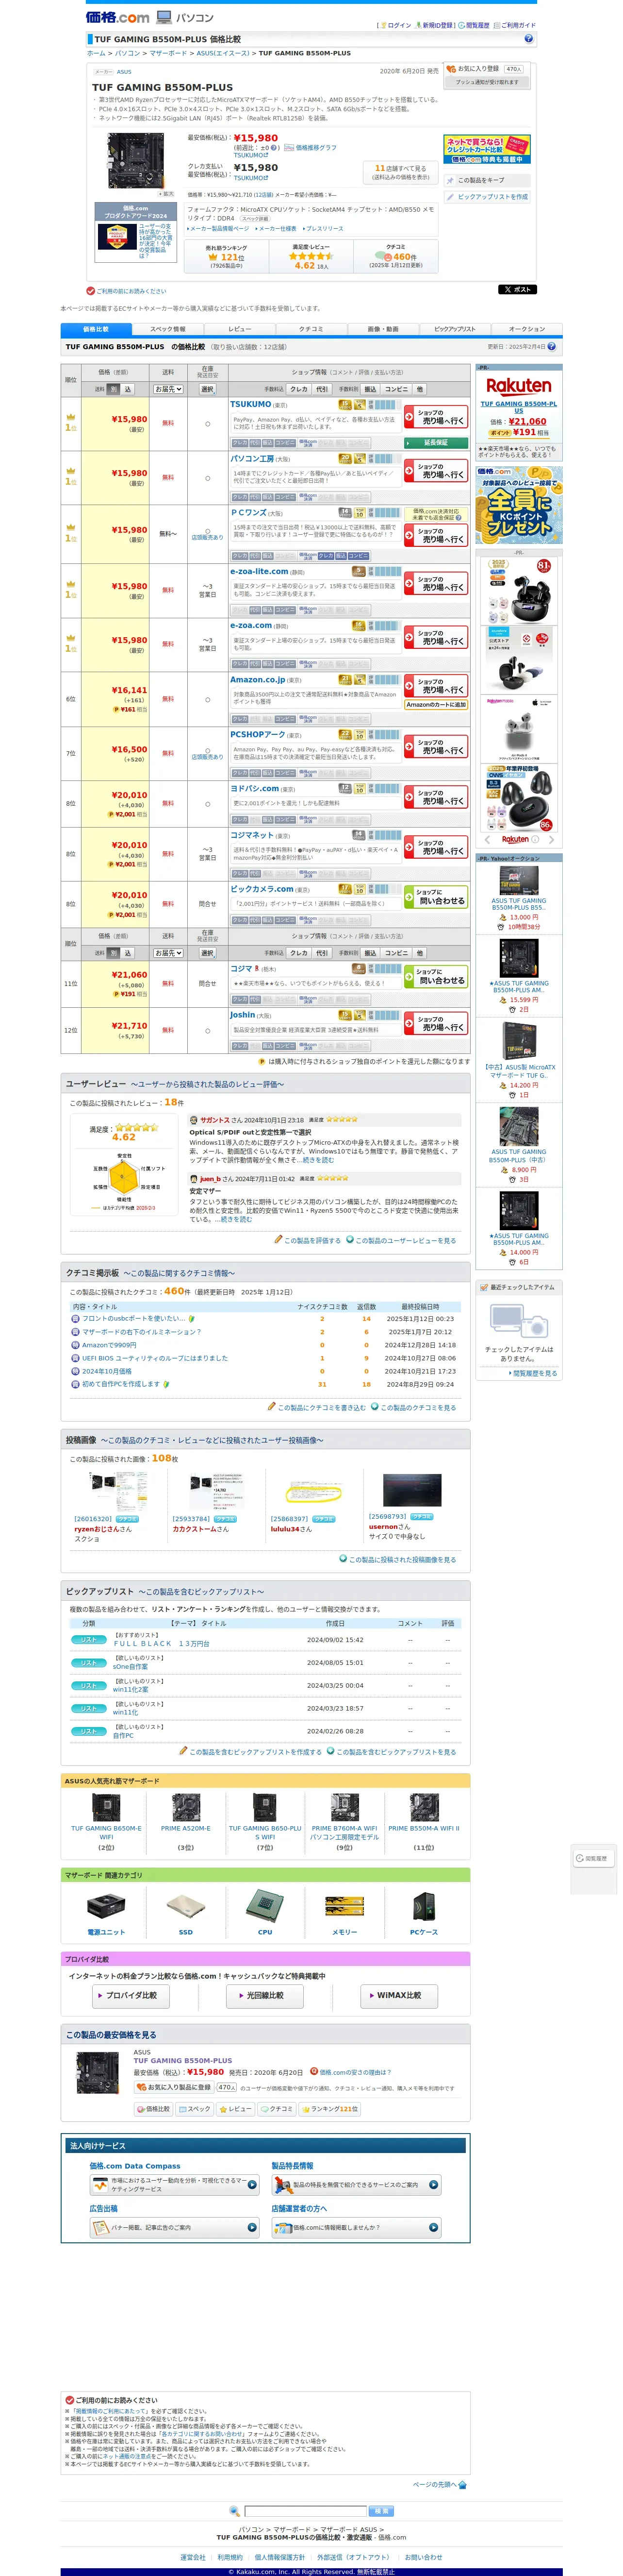
Task: Open the メモリー category icon
Action: coord(344,1906)
